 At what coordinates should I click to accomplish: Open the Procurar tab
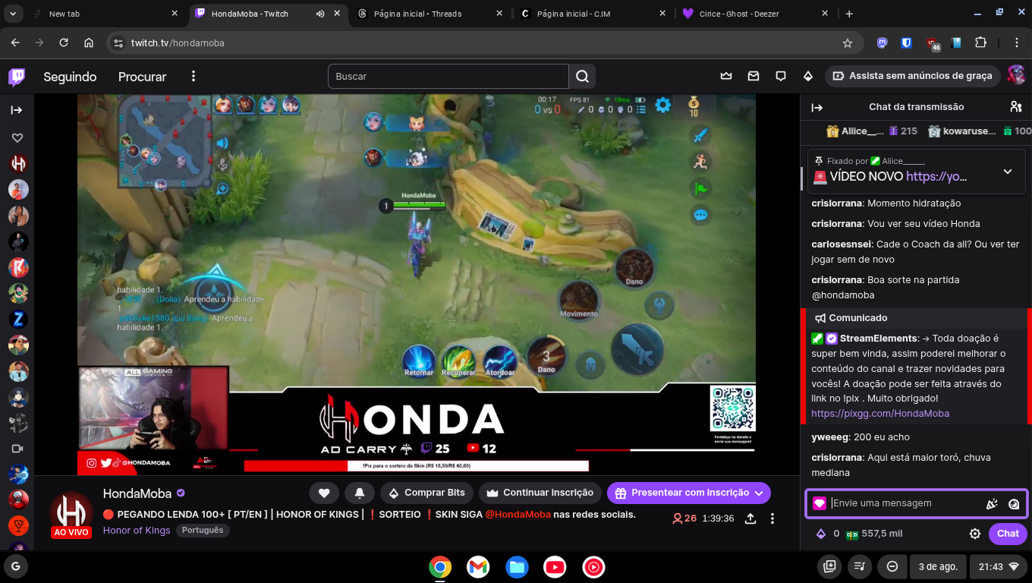click(142, 77)
